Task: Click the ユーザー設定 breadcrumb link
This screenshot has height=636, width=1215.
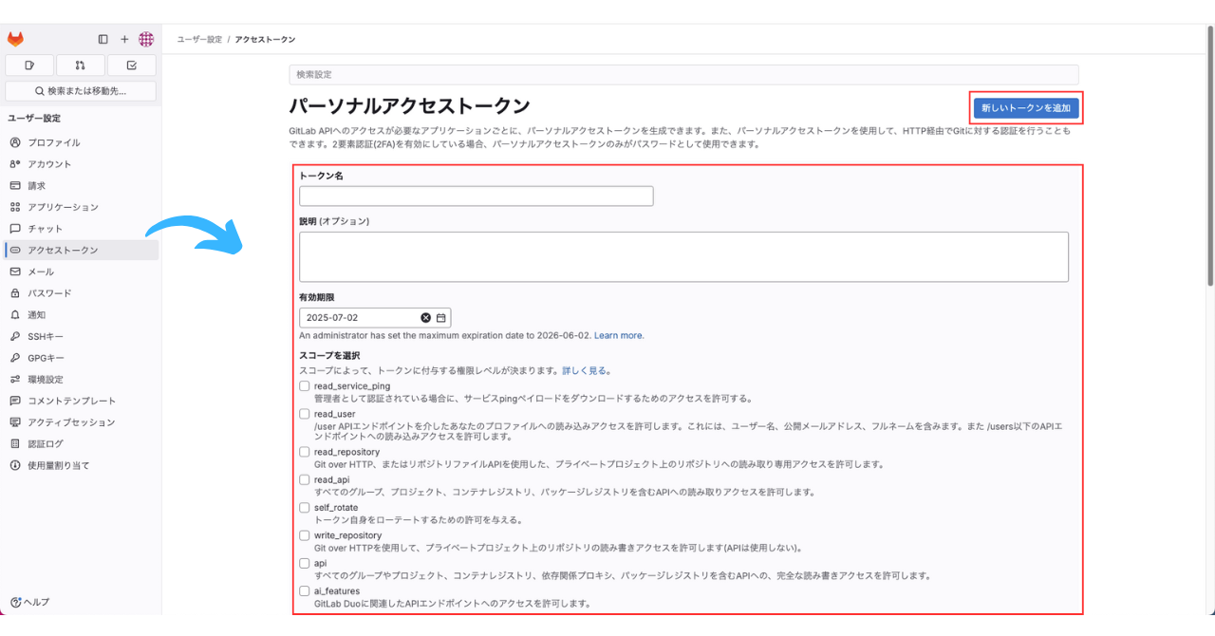Action: point(199,39)
